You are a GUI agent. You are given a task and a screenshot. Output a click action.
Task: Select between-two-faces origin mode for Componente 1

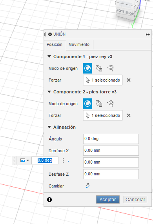99,68
